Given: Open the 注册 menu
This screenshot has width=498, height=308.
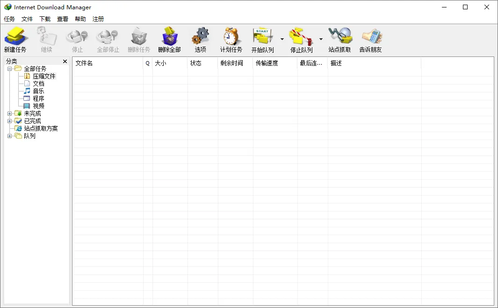Looking at the screenshot, I should 98,19.
